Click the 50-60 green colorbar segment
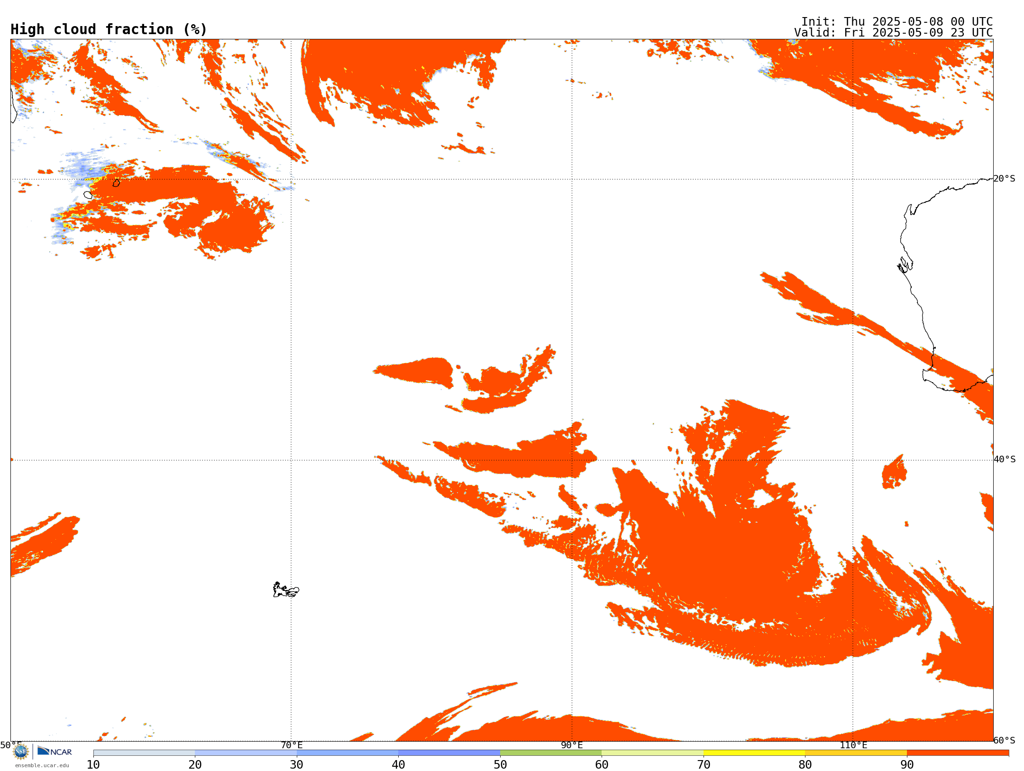The height and width of the screenshot is (771, 1024). pyautogui.click(x=551, y=753)
